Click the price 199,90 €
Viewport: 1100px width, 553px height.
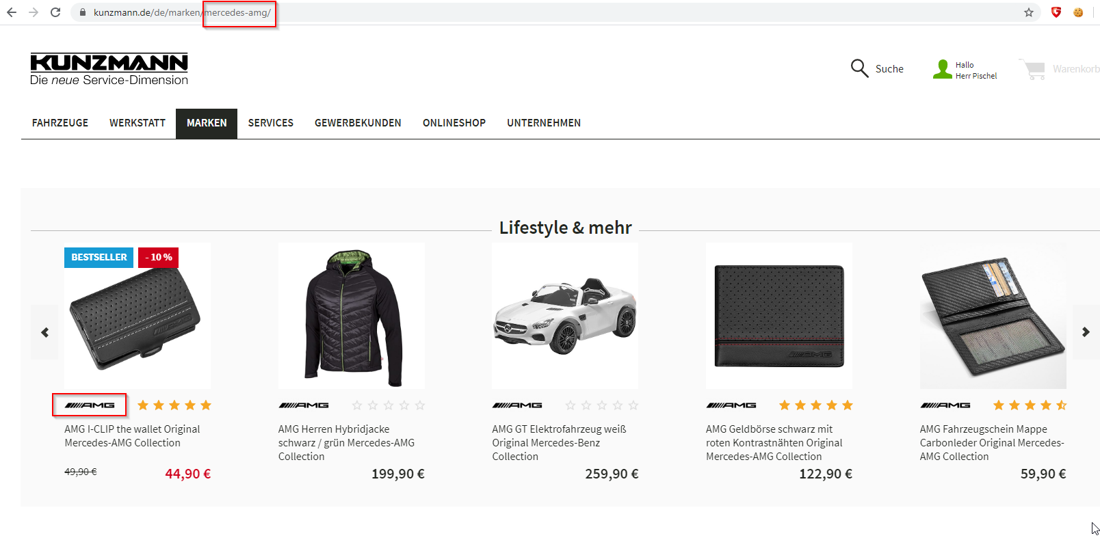[398, 474]
